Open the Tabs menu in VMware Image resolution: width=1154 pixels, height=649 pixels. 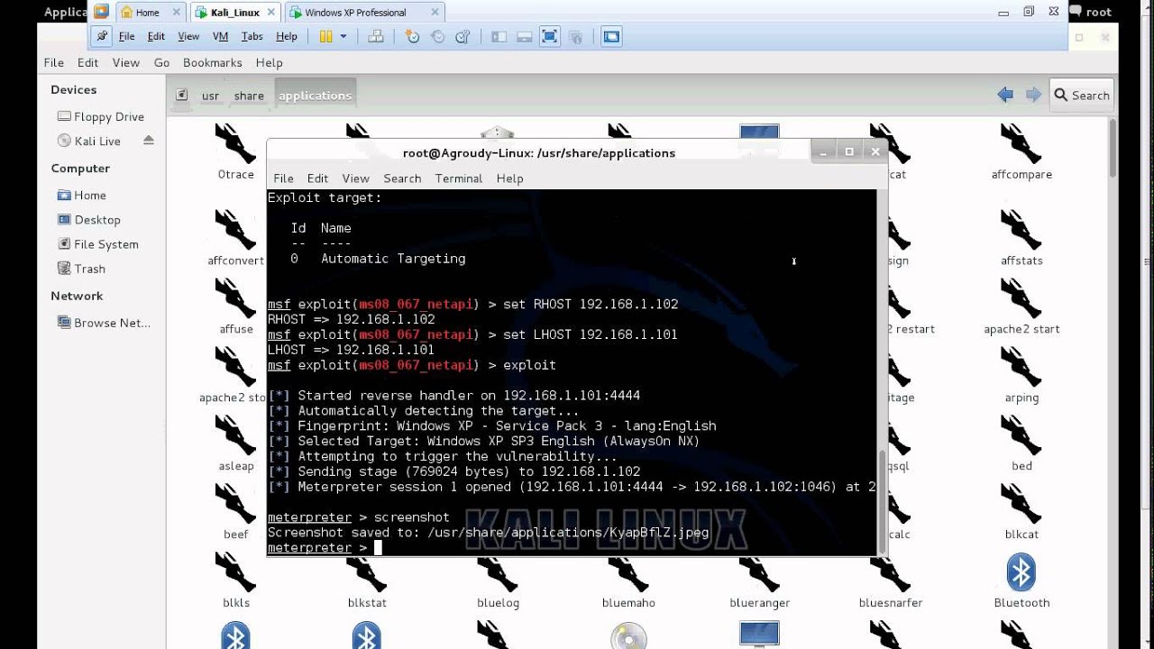pyautogui.click(x=252, y=36)
